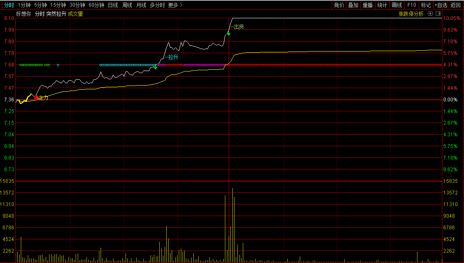This screenshot has width=464, height=263.
Task: Click the 10.05% percent axis label
Action: [452, 18]
